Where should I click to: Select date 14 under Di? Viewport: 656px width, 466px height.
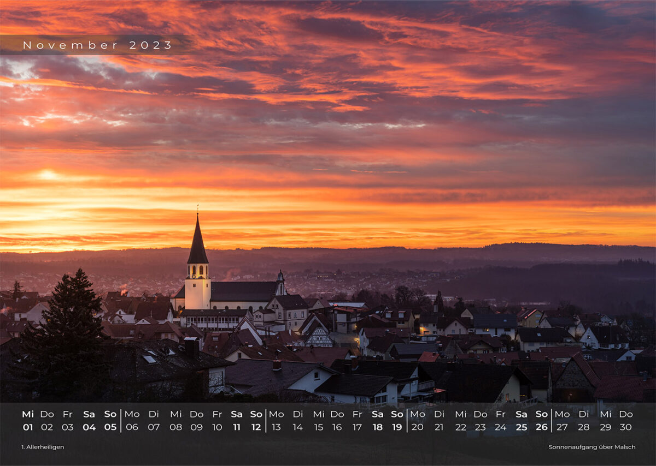(297, 427)
